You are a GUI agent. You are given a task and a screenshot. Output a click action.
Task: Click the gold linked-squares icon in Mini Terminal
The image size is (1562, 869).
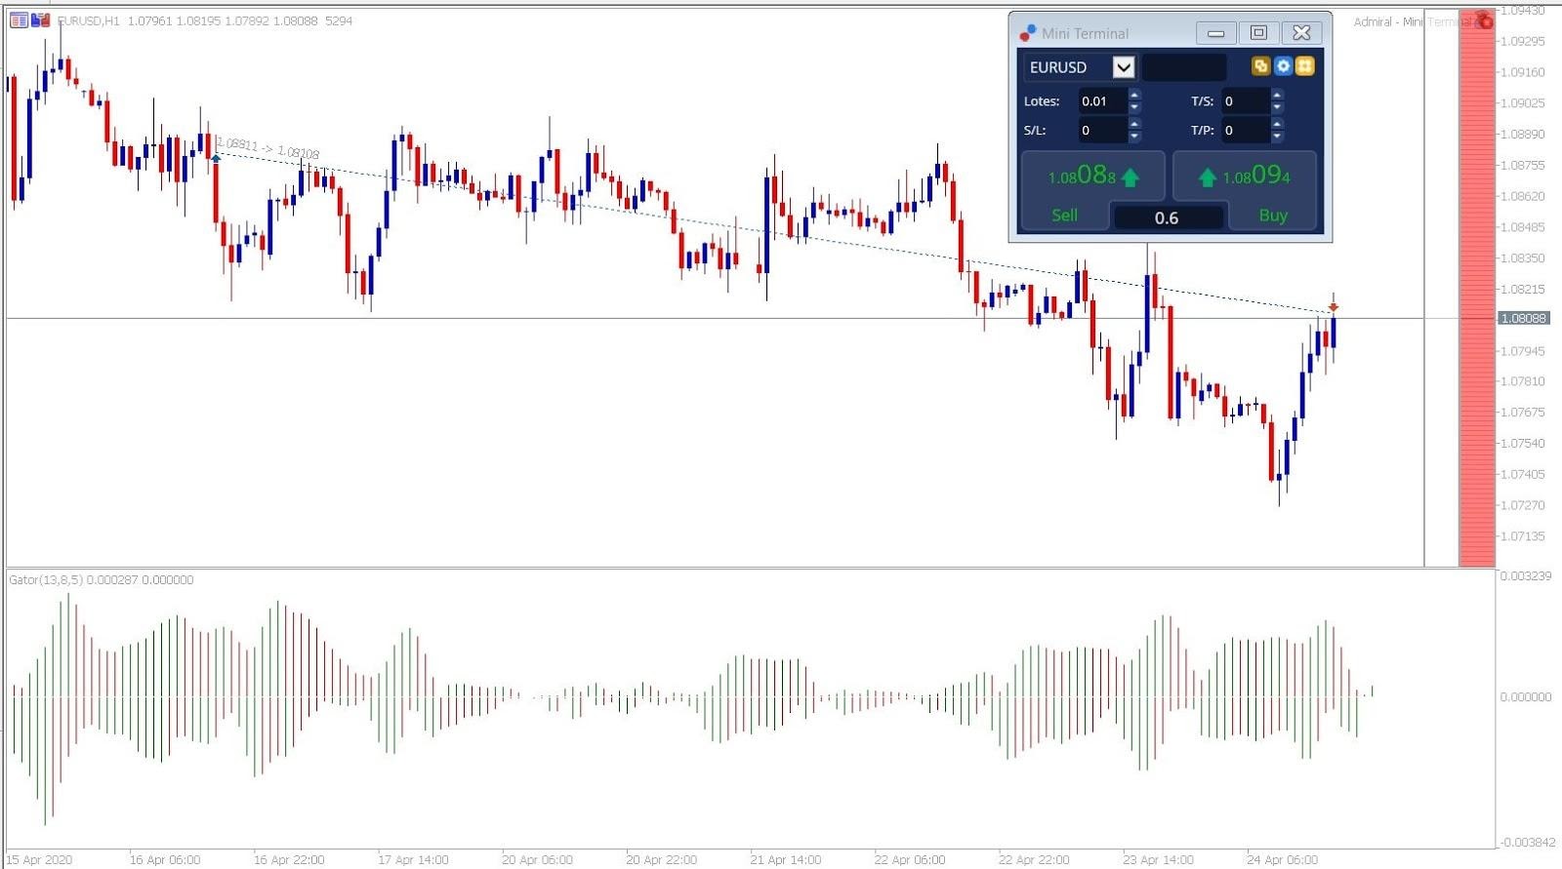[1260, 66]
